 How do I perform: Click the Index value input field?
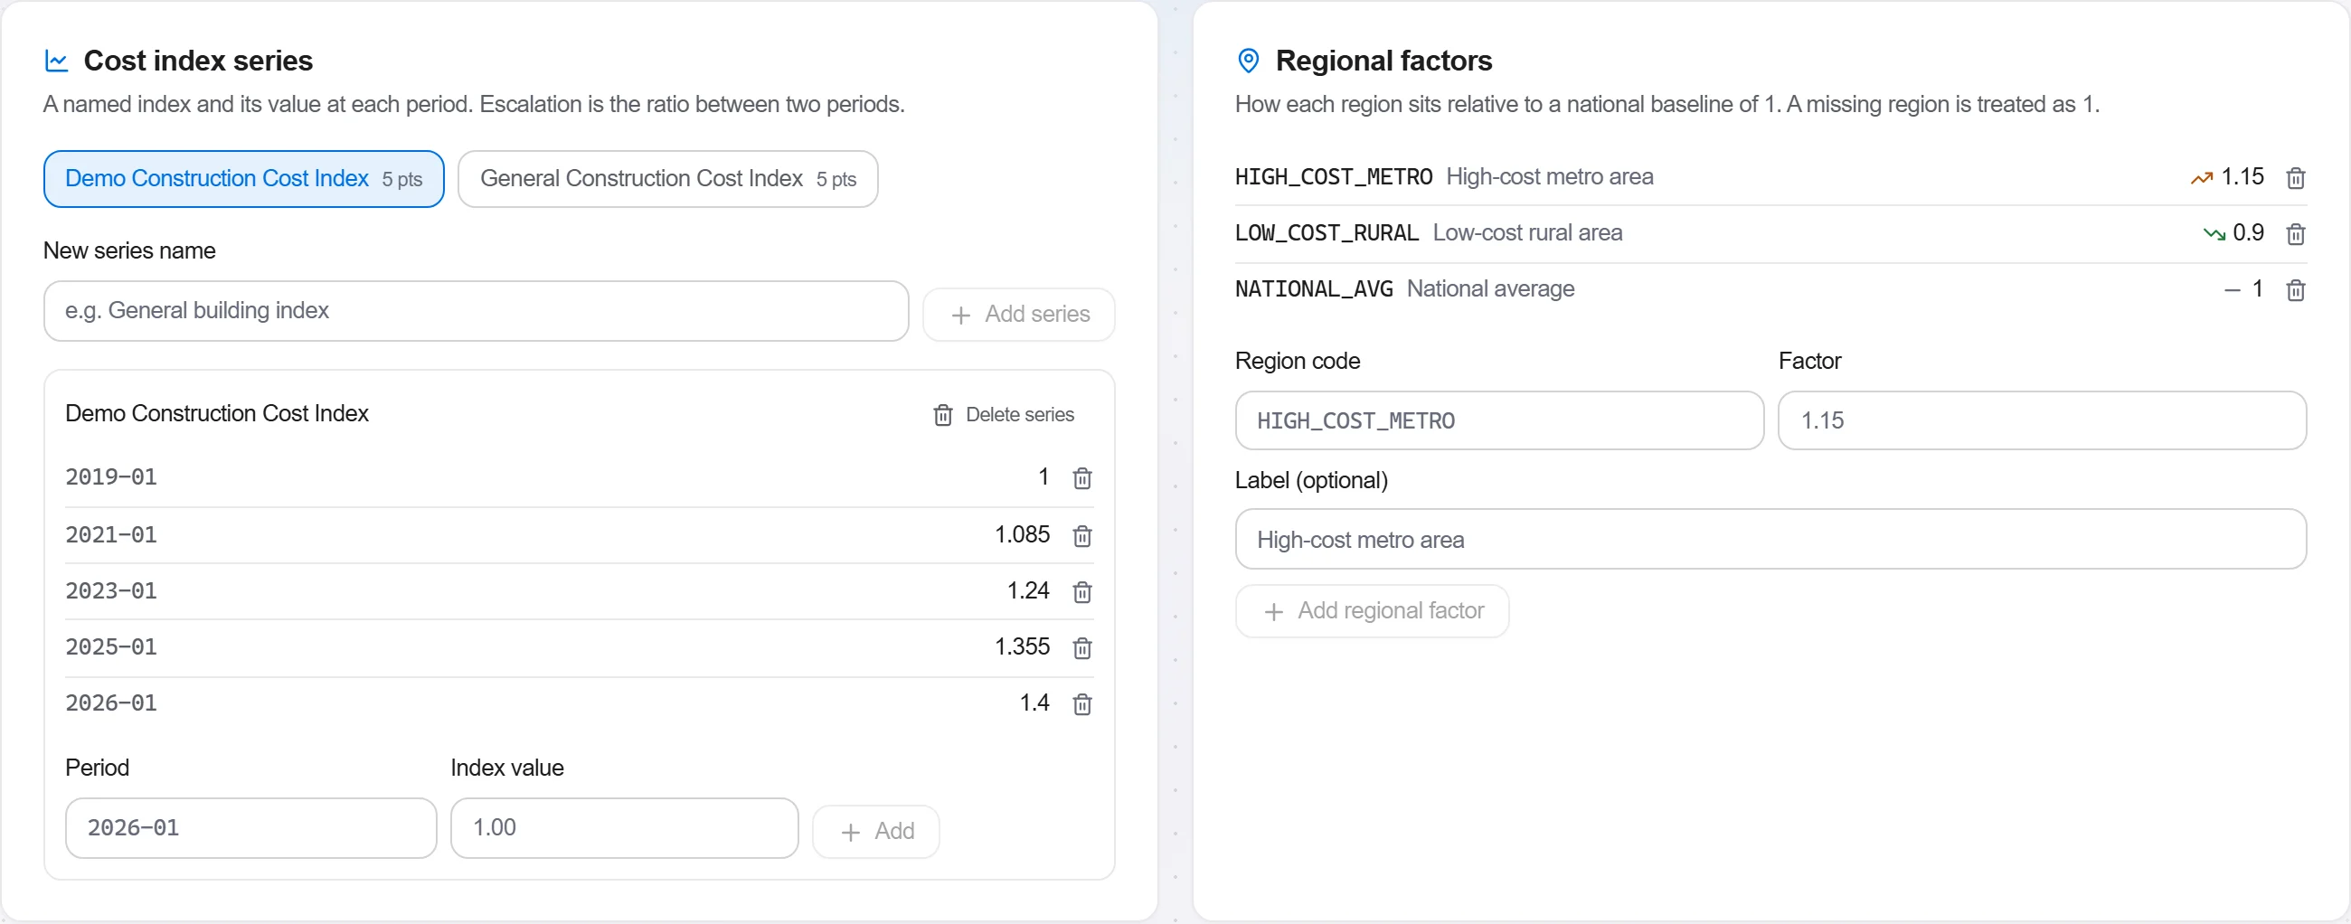pyautogui.click(x=624, y=828)
